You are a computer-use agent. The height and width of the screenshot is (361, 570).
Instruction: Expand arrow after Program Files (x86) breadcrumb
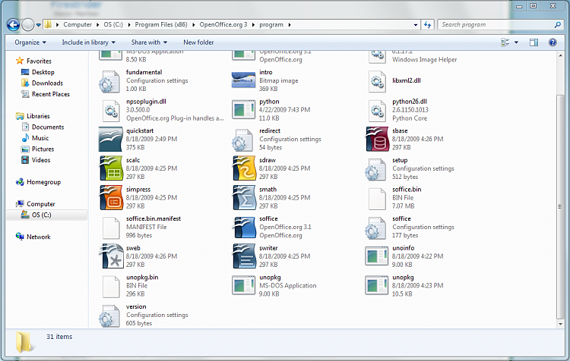193,25
